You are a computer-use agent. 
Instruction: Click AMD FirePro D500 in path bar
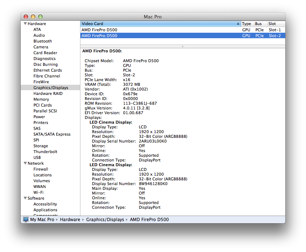click(149, 220)
